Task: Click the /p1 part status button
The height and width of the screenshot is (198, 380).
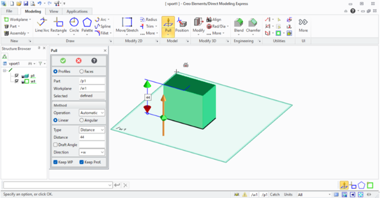Action: click(264, 195)
